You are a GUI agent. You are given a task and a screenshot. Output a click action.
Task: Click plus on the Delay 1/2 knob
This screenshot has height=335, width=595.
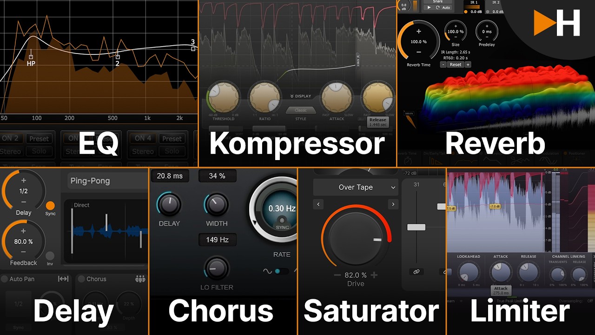pyautogui.click(x=24, y=181)
